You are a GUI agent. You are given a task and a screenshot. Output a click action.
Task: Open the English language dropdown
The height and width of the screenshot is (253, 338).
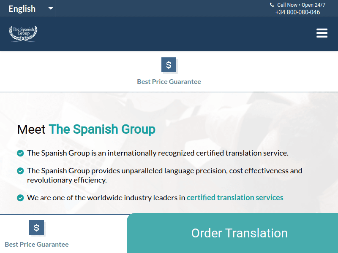coord(22,8)
